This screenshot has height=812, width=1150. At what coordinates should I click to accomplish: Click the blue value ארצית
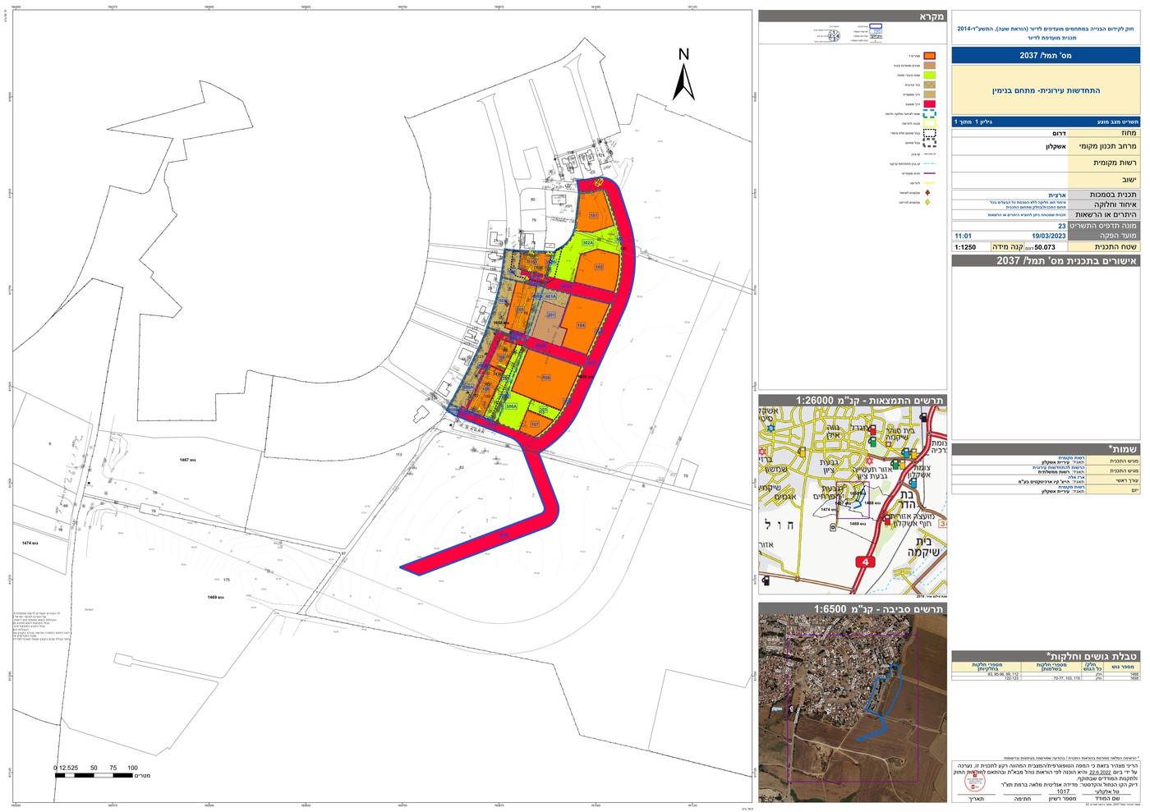pos(1057,195)
